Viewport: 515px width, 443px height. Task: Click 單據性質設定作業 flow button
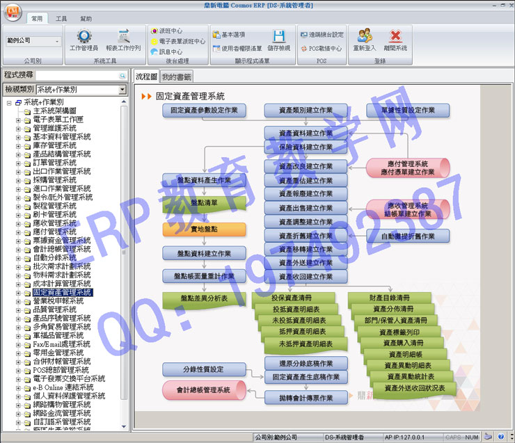point(408,111)
